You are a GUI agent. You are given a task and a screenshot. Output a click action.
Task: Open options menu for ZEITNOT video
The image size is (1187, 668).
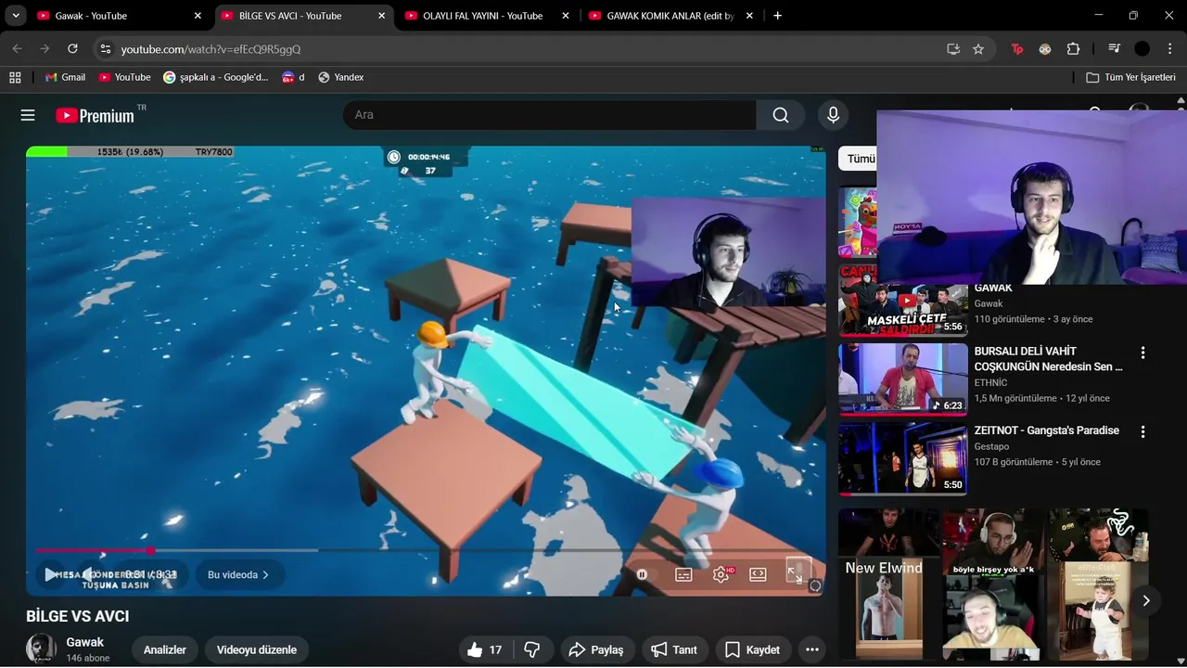(1142, 431)
